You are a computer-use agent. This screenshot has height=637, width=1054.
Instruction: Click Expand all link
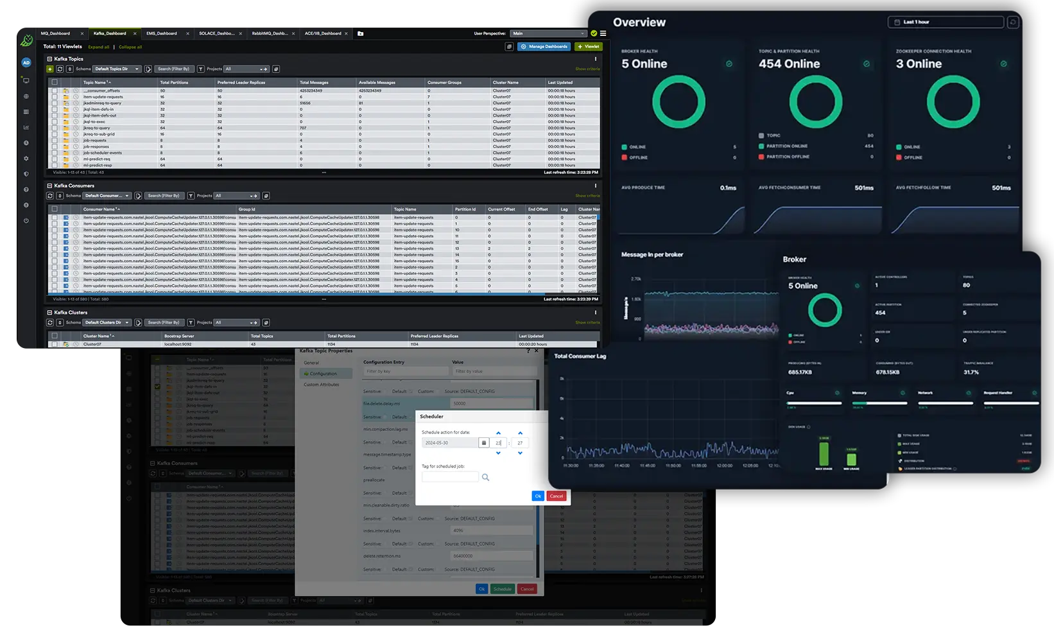(x=99, y=47)
